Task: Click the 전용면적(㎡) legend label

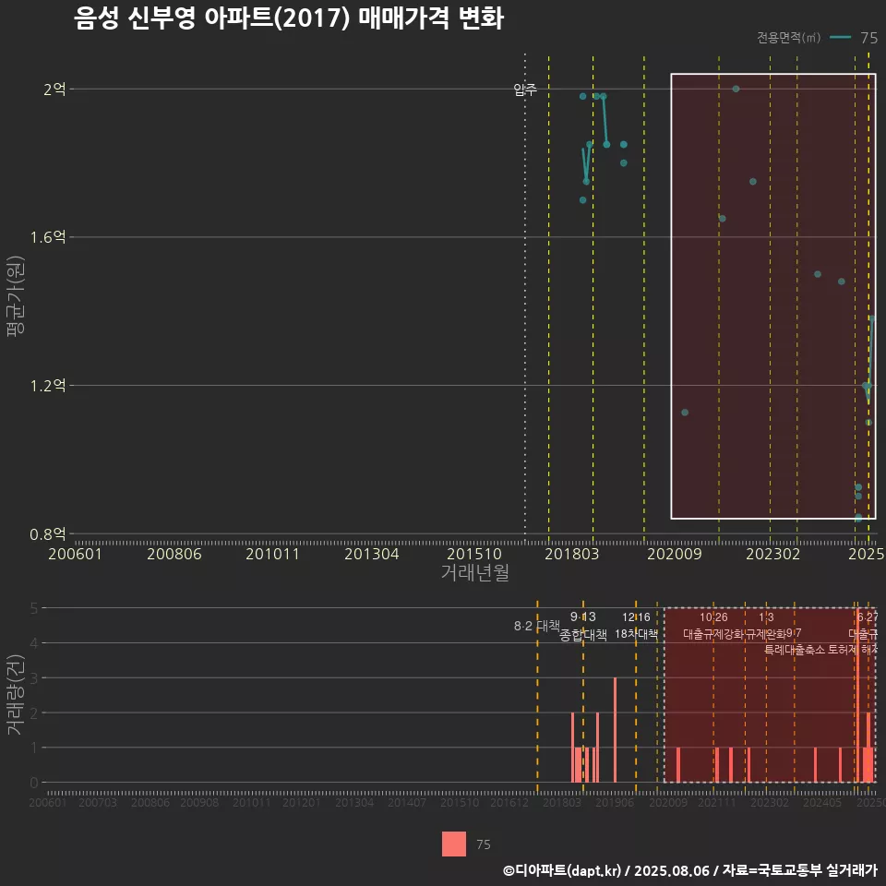Action: click(788, 37)
